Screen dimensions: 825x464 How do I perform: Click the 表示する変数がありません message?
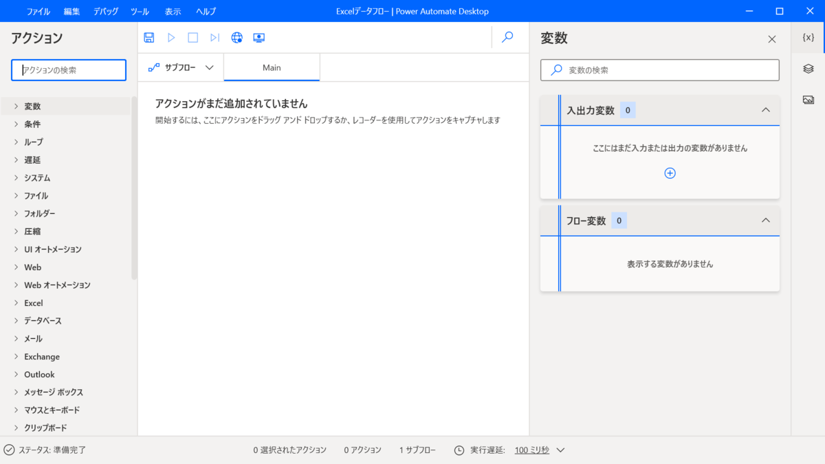(x=670, y=264)
